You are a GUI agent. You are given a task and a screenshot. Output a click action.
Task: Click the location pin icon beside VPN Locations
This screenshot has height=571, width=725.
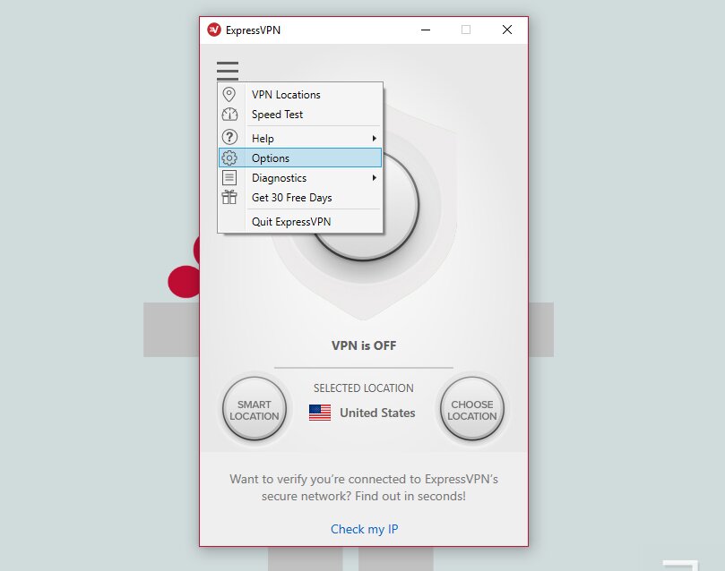click(x=229, y=95)
